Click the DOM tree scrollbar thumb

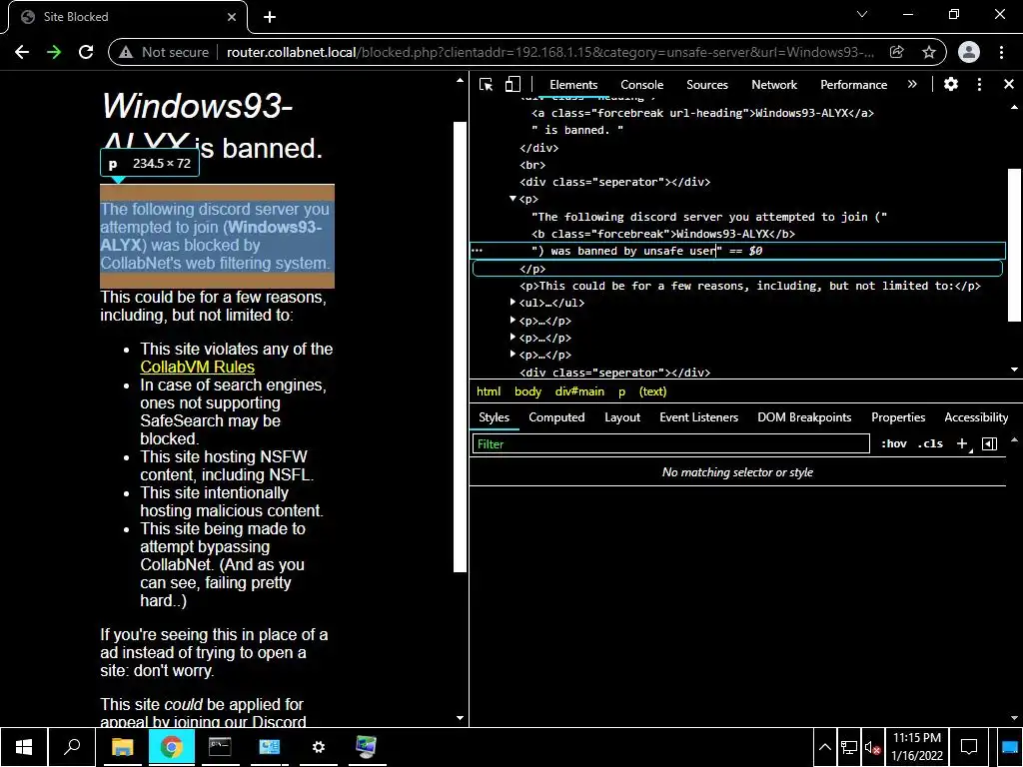[1014, 244]
